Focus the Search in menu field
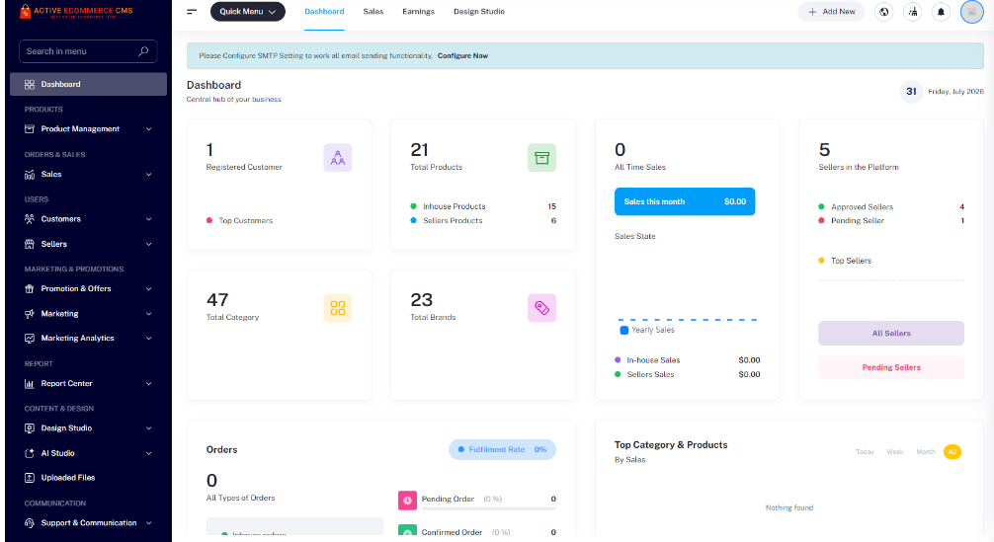Image resolution: width=994 pixels, height=542 pixels. [x=88, y=51]
